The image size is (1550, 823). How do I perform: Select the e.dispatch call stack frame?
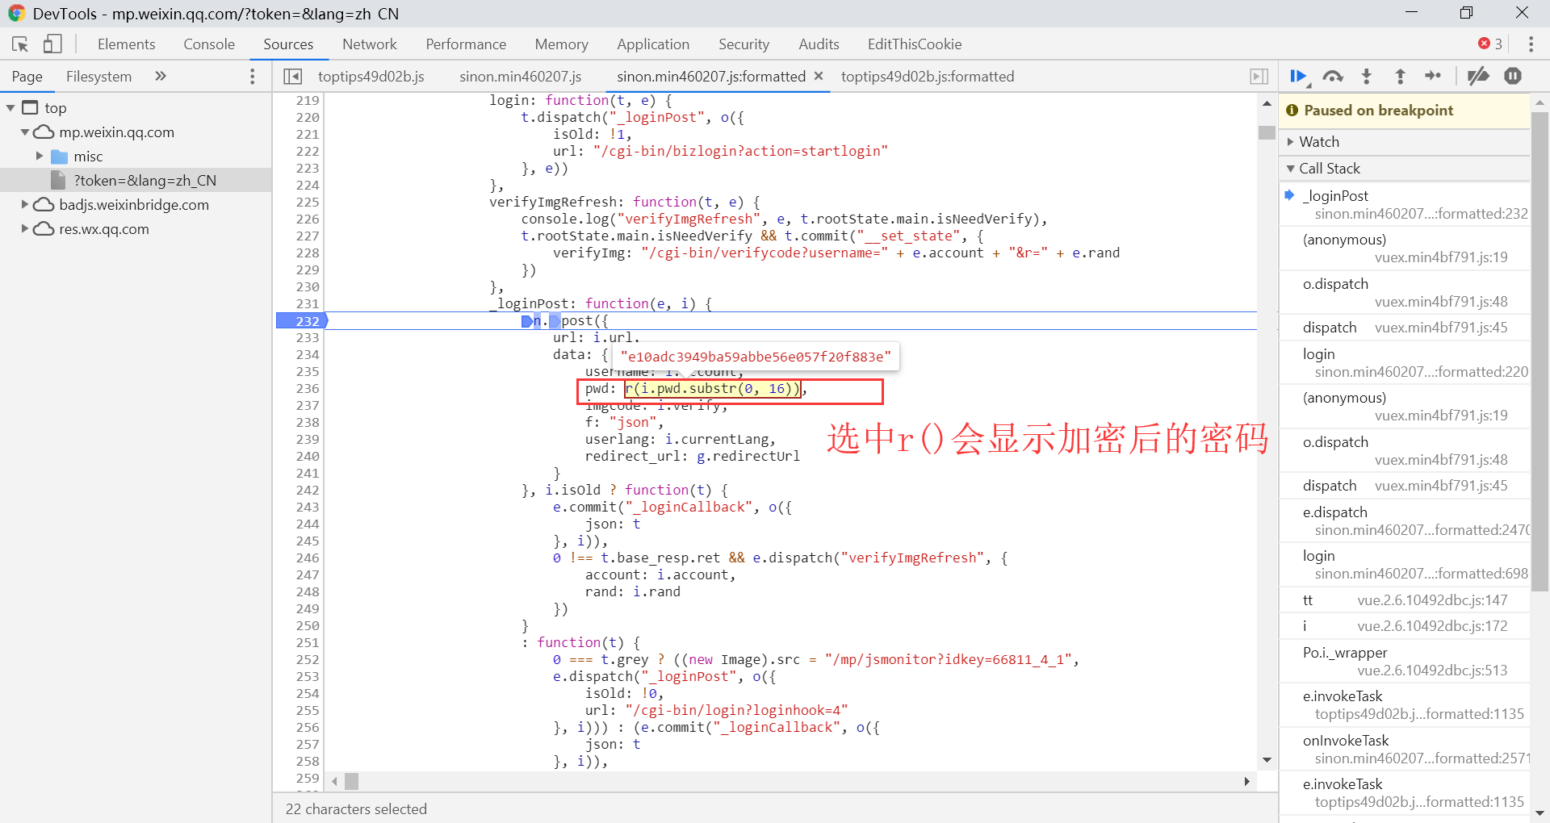tap(1405, 521)
